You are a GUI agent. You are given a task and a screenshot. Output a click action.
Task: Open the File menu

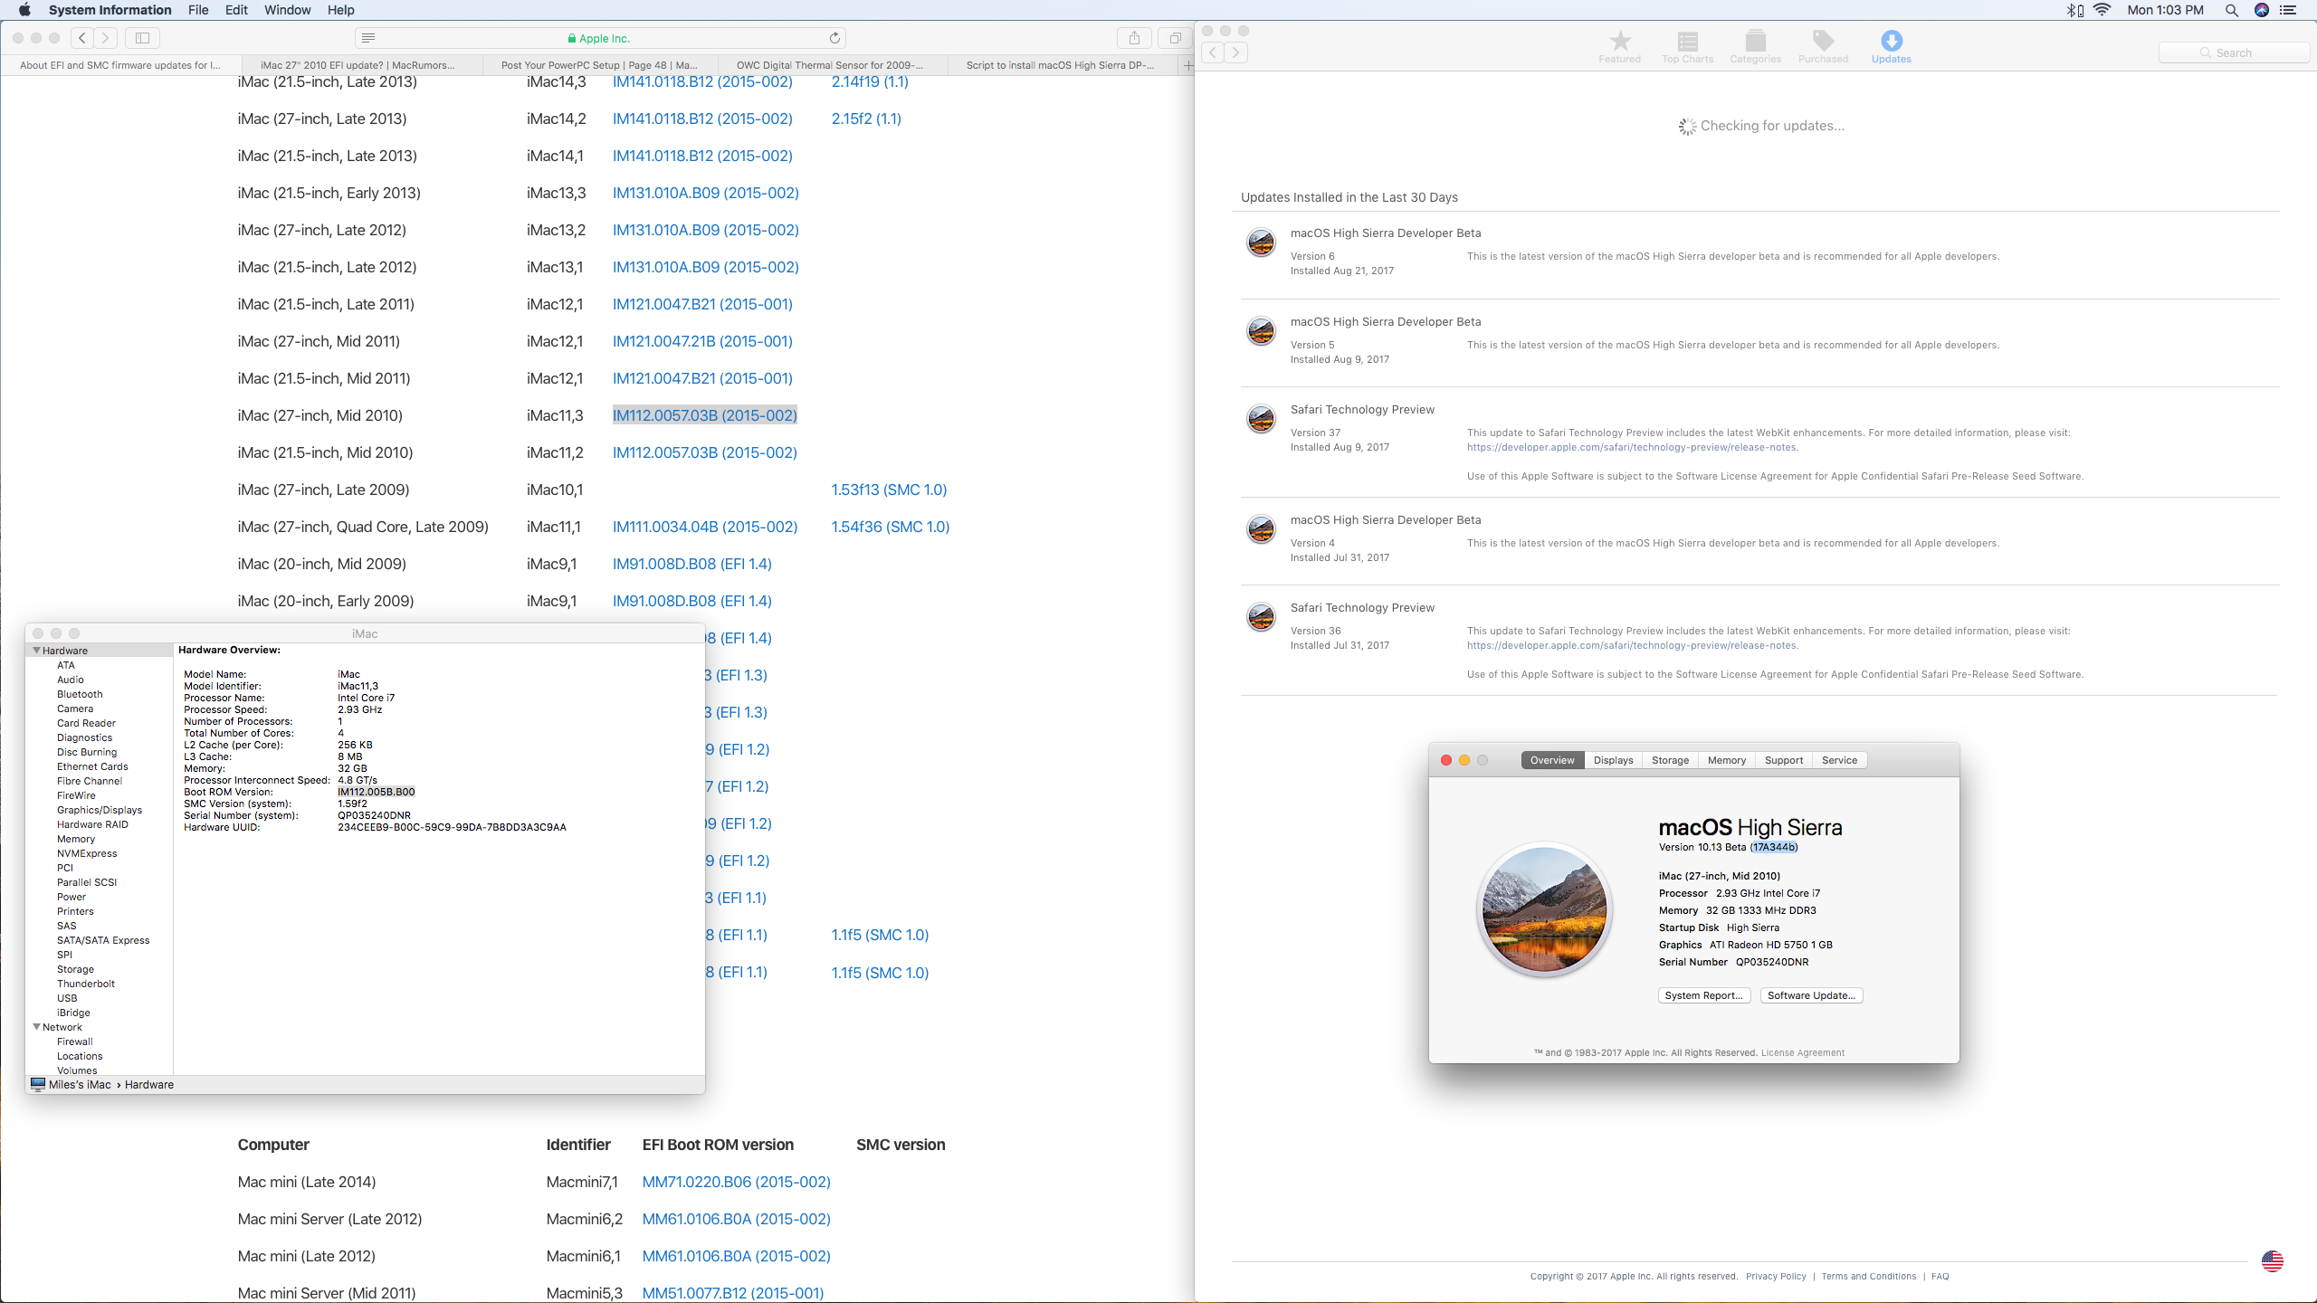tap(198, 10)
